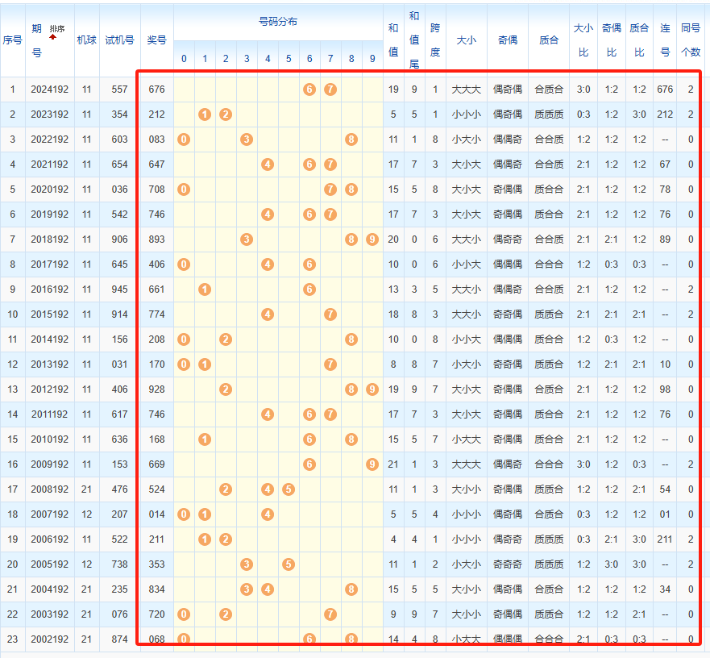Click orange ball 9 in row 2009192
This screenshot has height=658, width=710.
(x=372, y=464)
